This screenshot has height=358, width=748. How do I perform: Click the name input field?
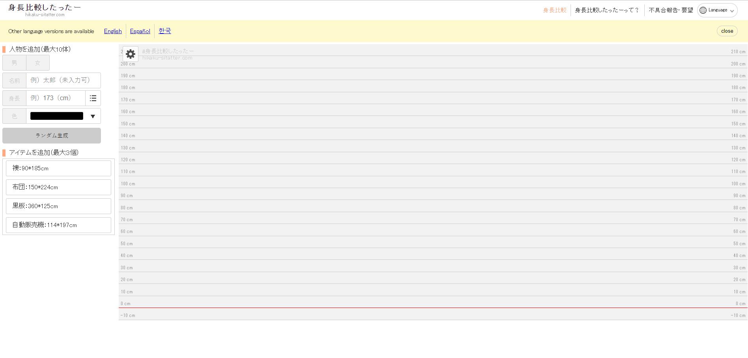click(x=63, y=80)
